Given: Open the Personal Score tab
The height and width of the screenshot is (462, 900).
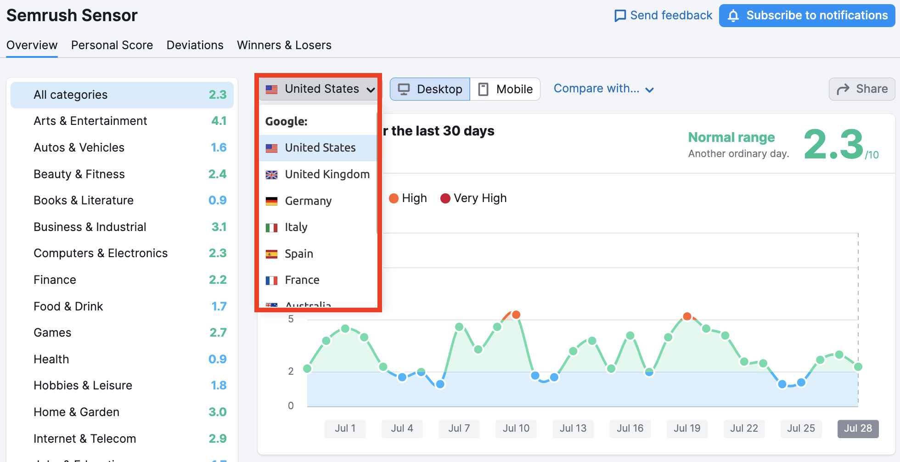Looking at the screenshot, I should click(112, 45).
